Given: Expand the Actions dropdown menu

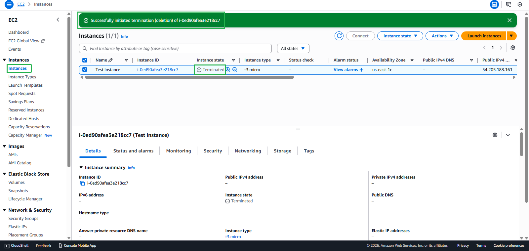Looking at the screenshot, I should pos(442,36).
